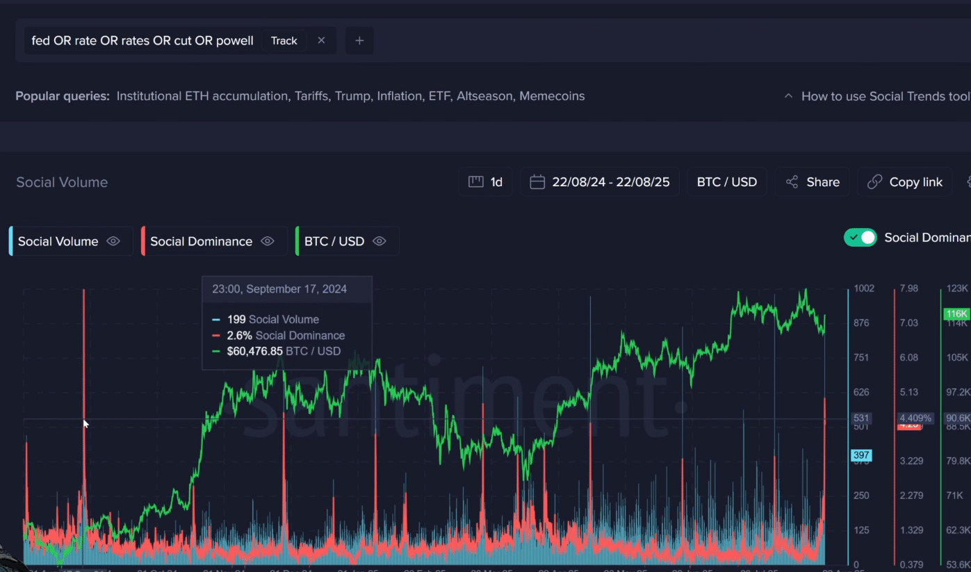Click the share icon in chart toolbar
This screenshot has height=572, width=971.
pyautogui.click(x=792, y=182)
